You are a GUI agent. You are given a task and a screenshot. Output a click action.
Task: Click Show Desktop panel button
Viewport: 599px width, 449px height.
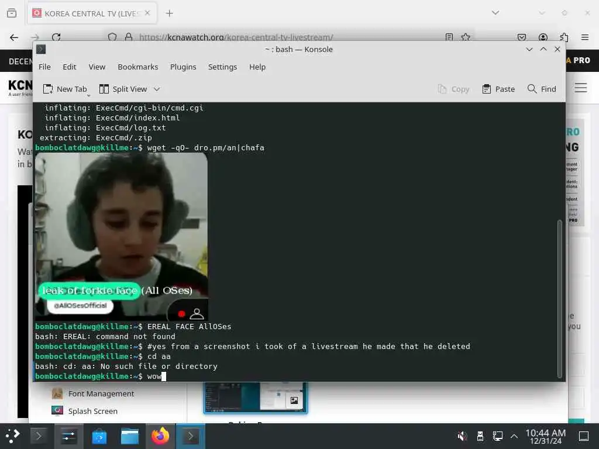pyautogui.click(x=584, y=436)
